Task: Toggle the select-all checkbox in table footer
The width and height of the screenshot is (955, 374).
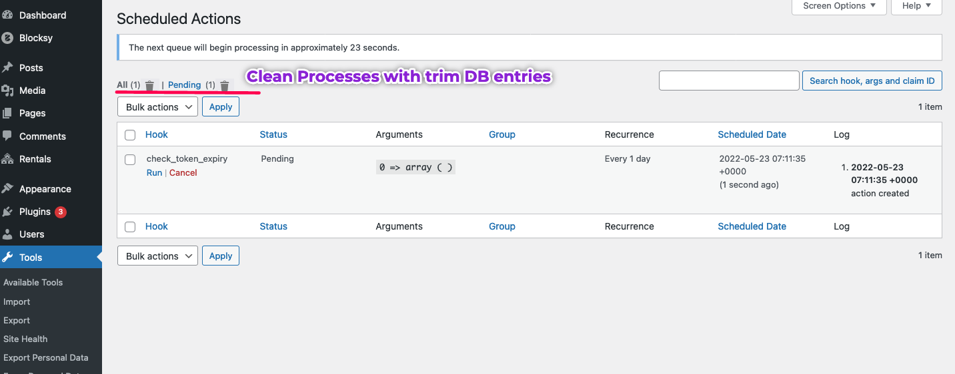Action: (x=130, y=227)
